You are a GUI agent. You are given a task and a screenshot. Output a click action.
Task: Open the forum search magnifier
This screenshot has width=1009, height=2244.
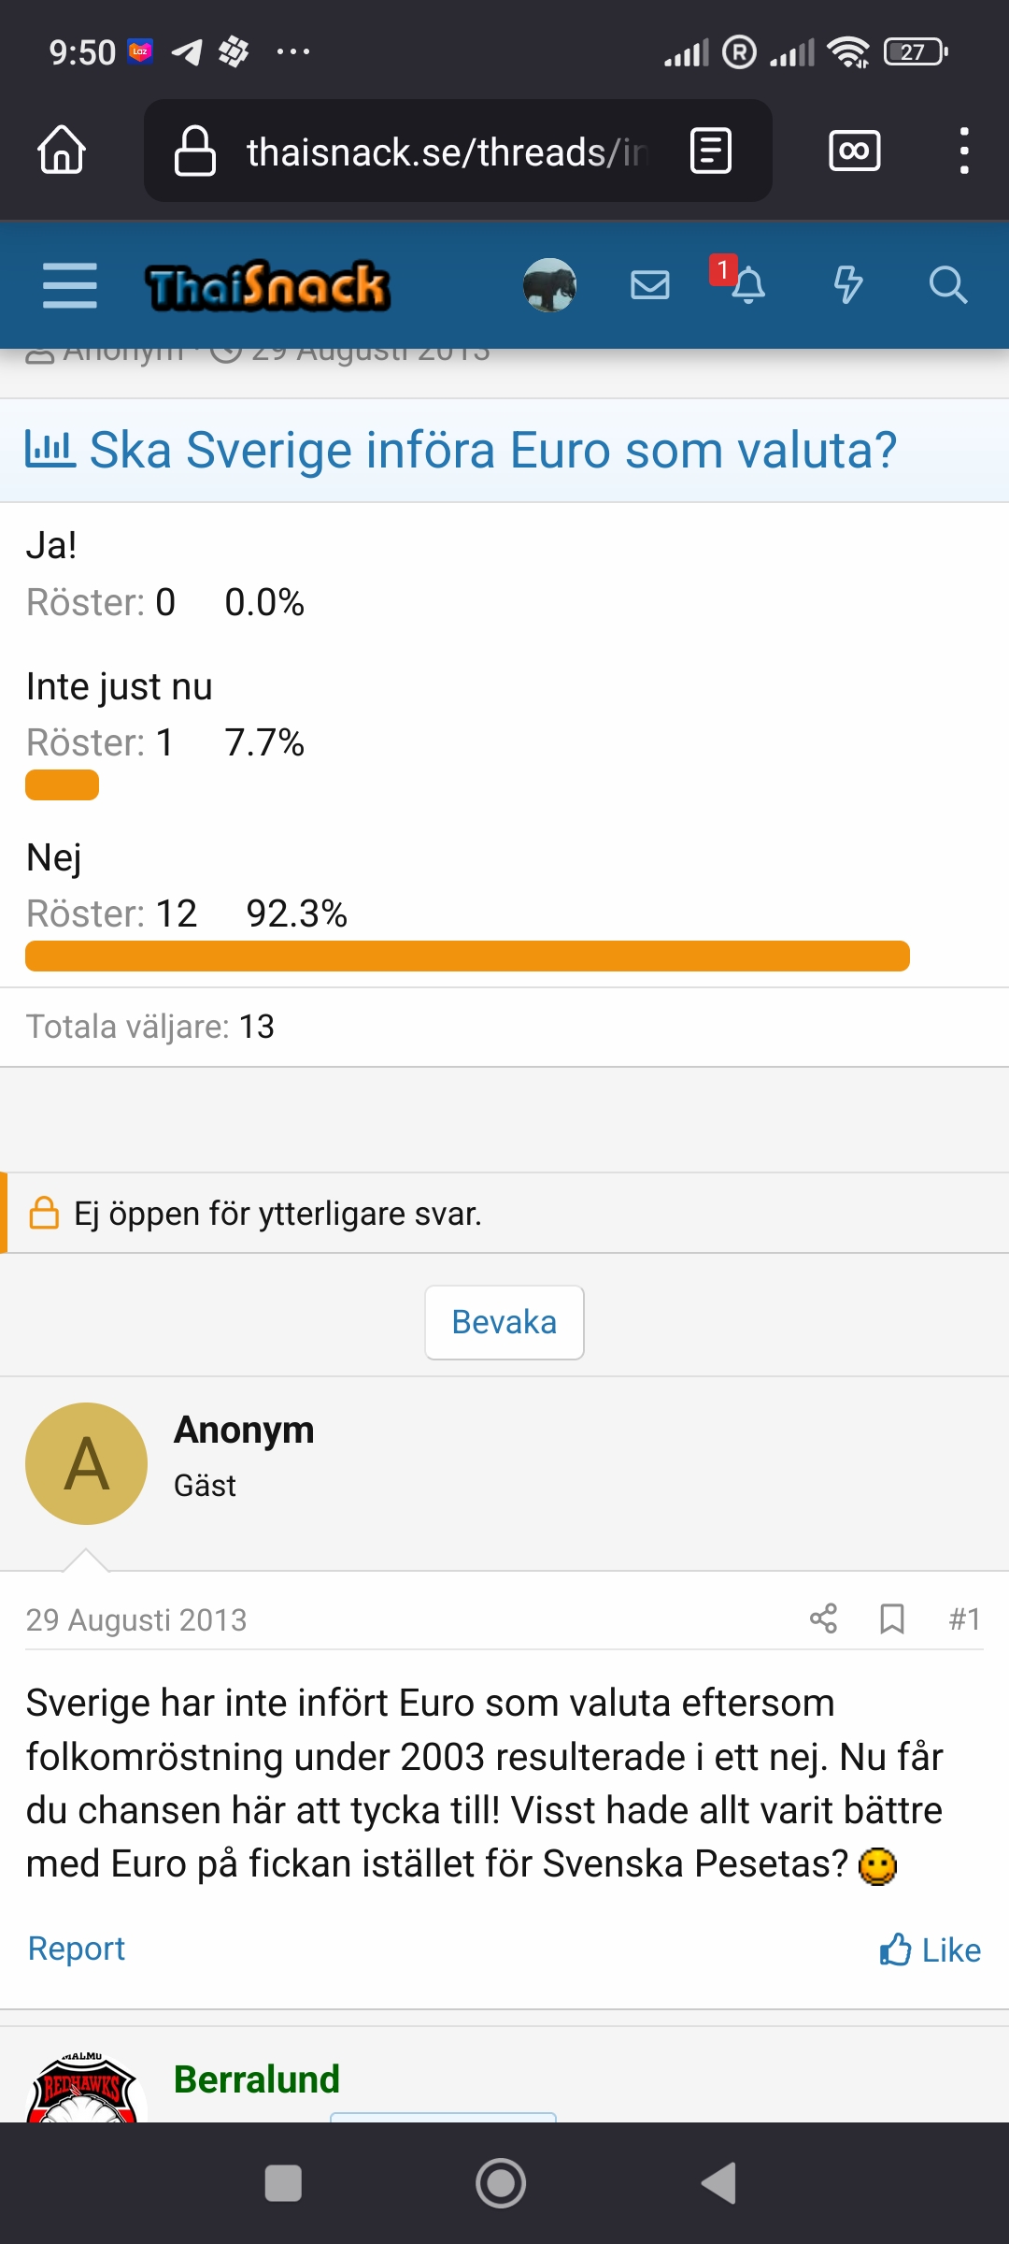click(947, 285)
